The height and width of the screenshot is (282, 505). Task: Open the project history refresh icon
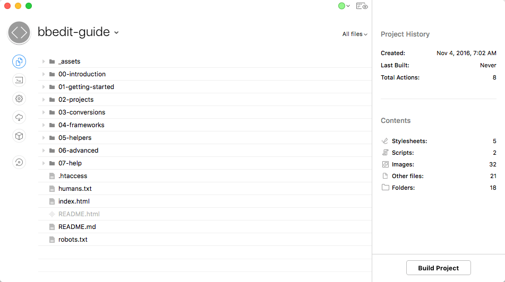tap(19, 162)
